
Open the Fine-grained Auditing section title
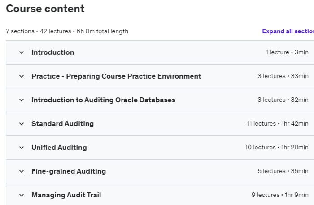tap(69, 171)
